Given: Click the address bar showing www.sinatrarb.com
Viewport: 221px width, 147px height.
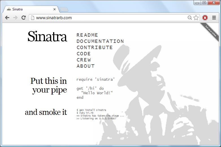Looking at the screenshot, I should [x=110, y=17].
